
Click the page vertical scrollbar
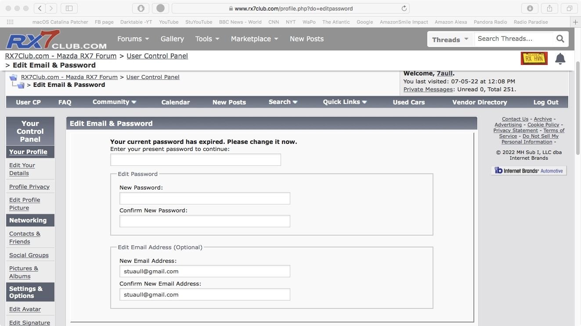pos(578,107)
